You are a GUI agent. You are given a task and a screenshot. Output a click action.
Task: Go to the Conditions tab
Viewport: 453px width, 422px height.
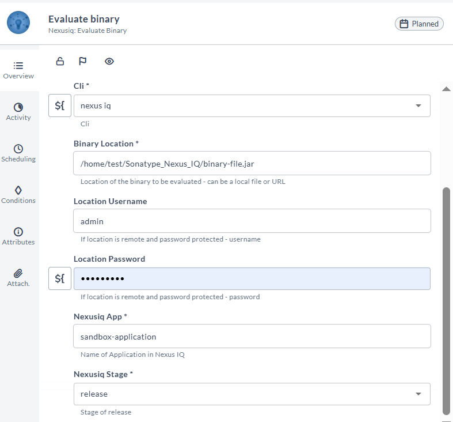[x=18, y=195]
